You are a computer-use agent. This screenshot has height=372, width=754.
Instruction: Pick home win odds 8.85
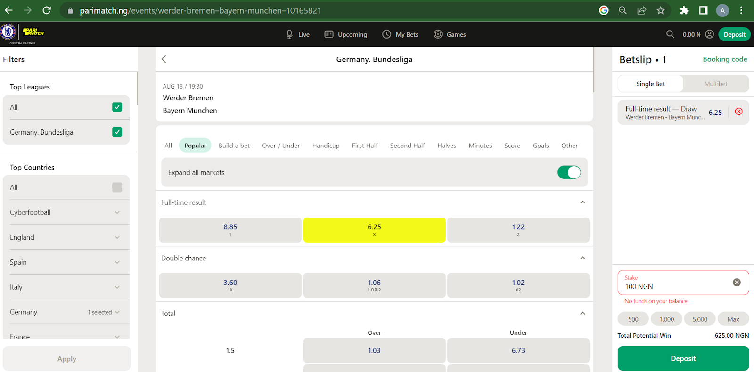[230, 230]
